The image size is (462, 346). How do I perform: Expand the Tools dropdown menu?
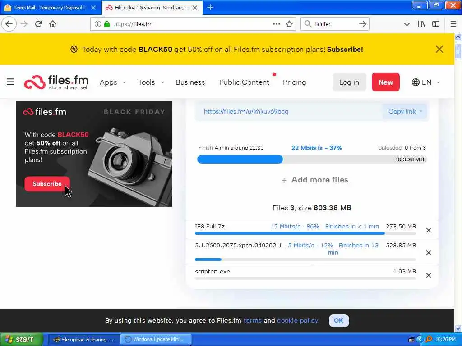151,82
